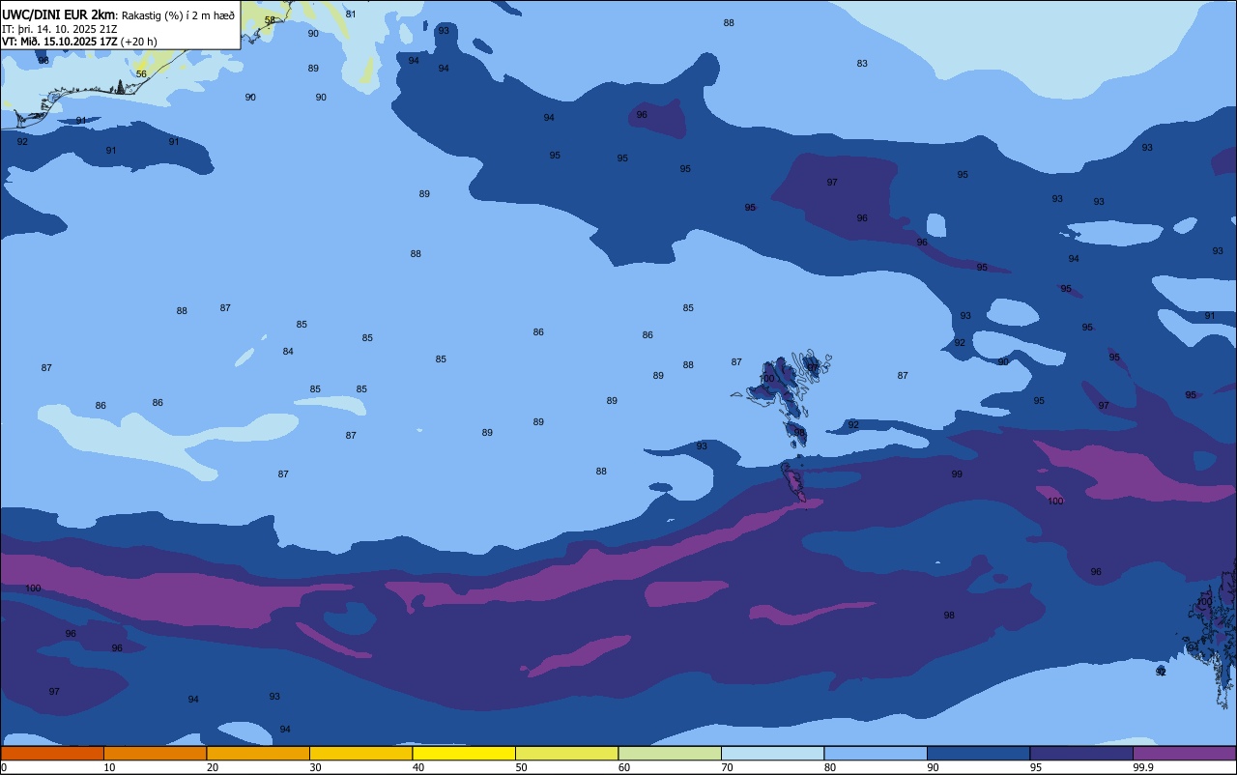Click the map title 'UWC/DINI EUR 2km'

point(59,14)
